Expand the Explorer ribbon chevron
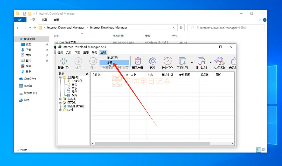Image resolution: width=282 pixels, height=166 pixels. pyautogui.click(x=260, y=20)
